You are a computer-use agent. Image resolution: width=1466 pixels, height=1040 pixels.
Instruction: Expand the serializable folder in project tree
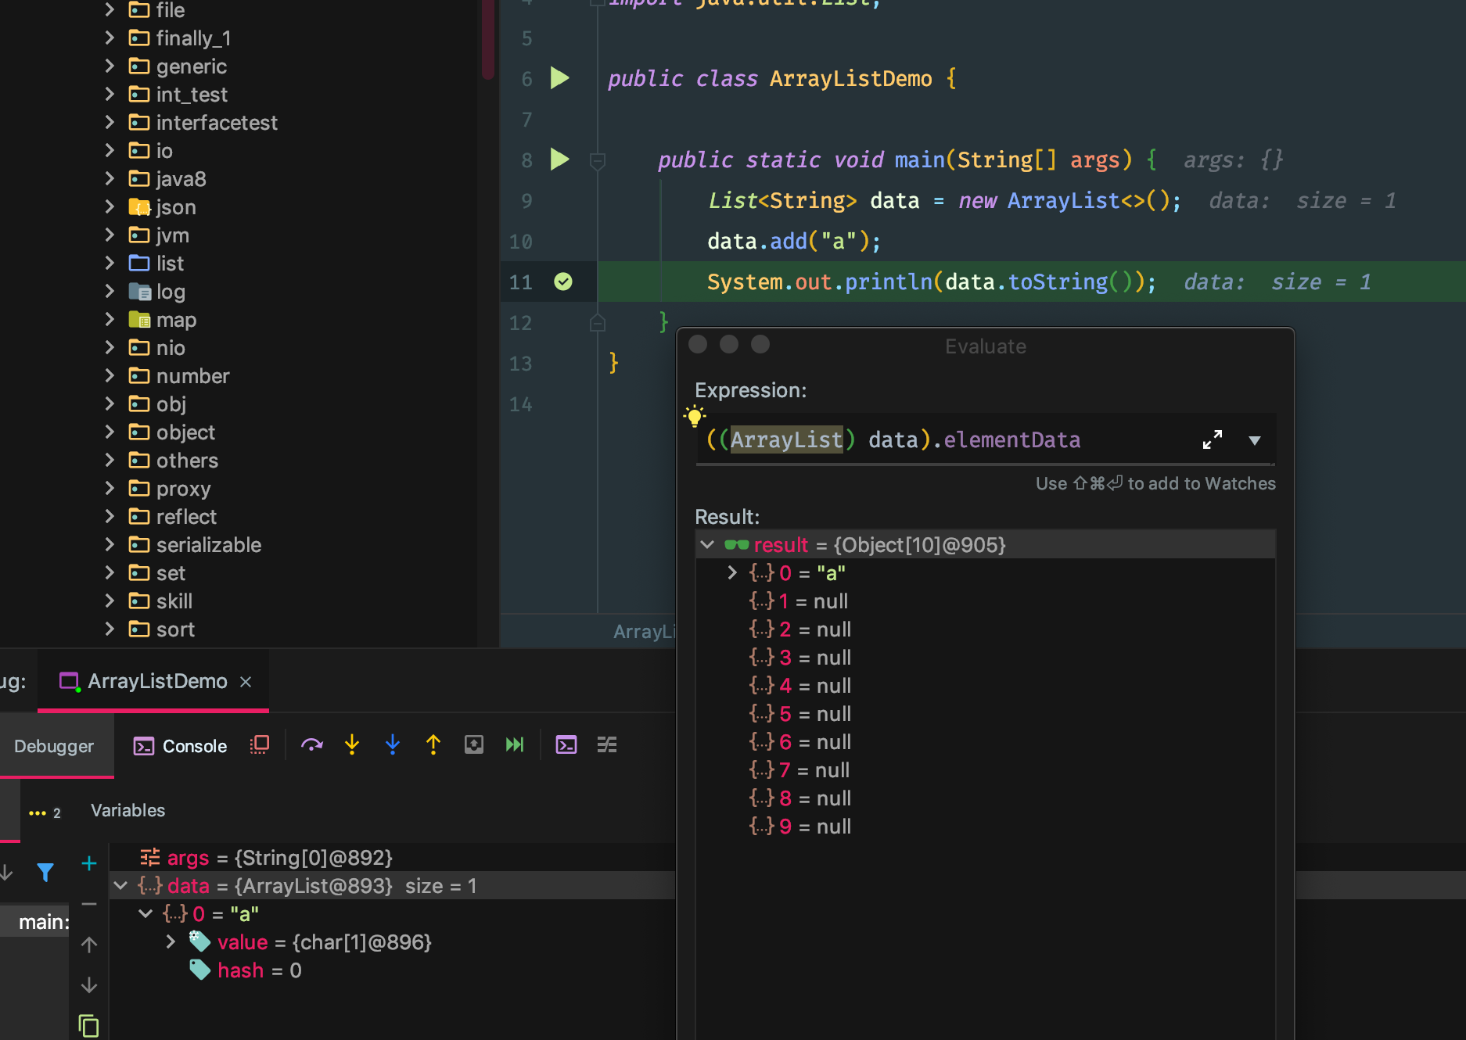point(110,545)
